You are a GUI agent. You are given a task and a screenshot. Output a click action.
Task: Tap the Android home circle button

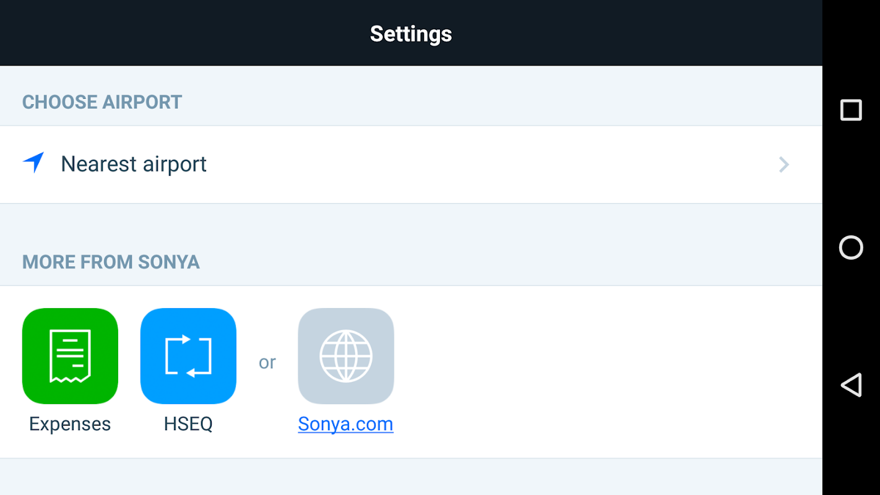851,247
